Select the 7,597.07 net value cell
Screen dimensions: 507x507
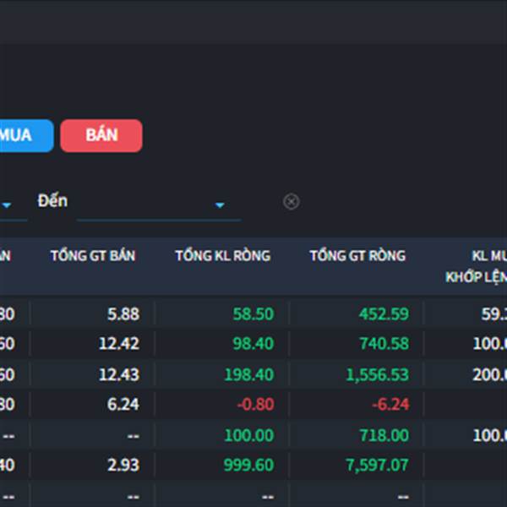coord(377,465)
